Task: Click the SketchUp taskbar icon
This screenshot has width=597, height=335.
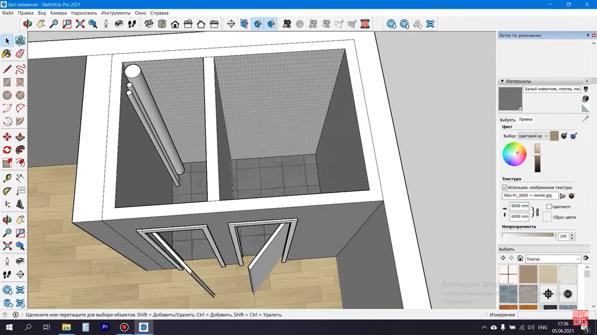Action: pos(143,328)
